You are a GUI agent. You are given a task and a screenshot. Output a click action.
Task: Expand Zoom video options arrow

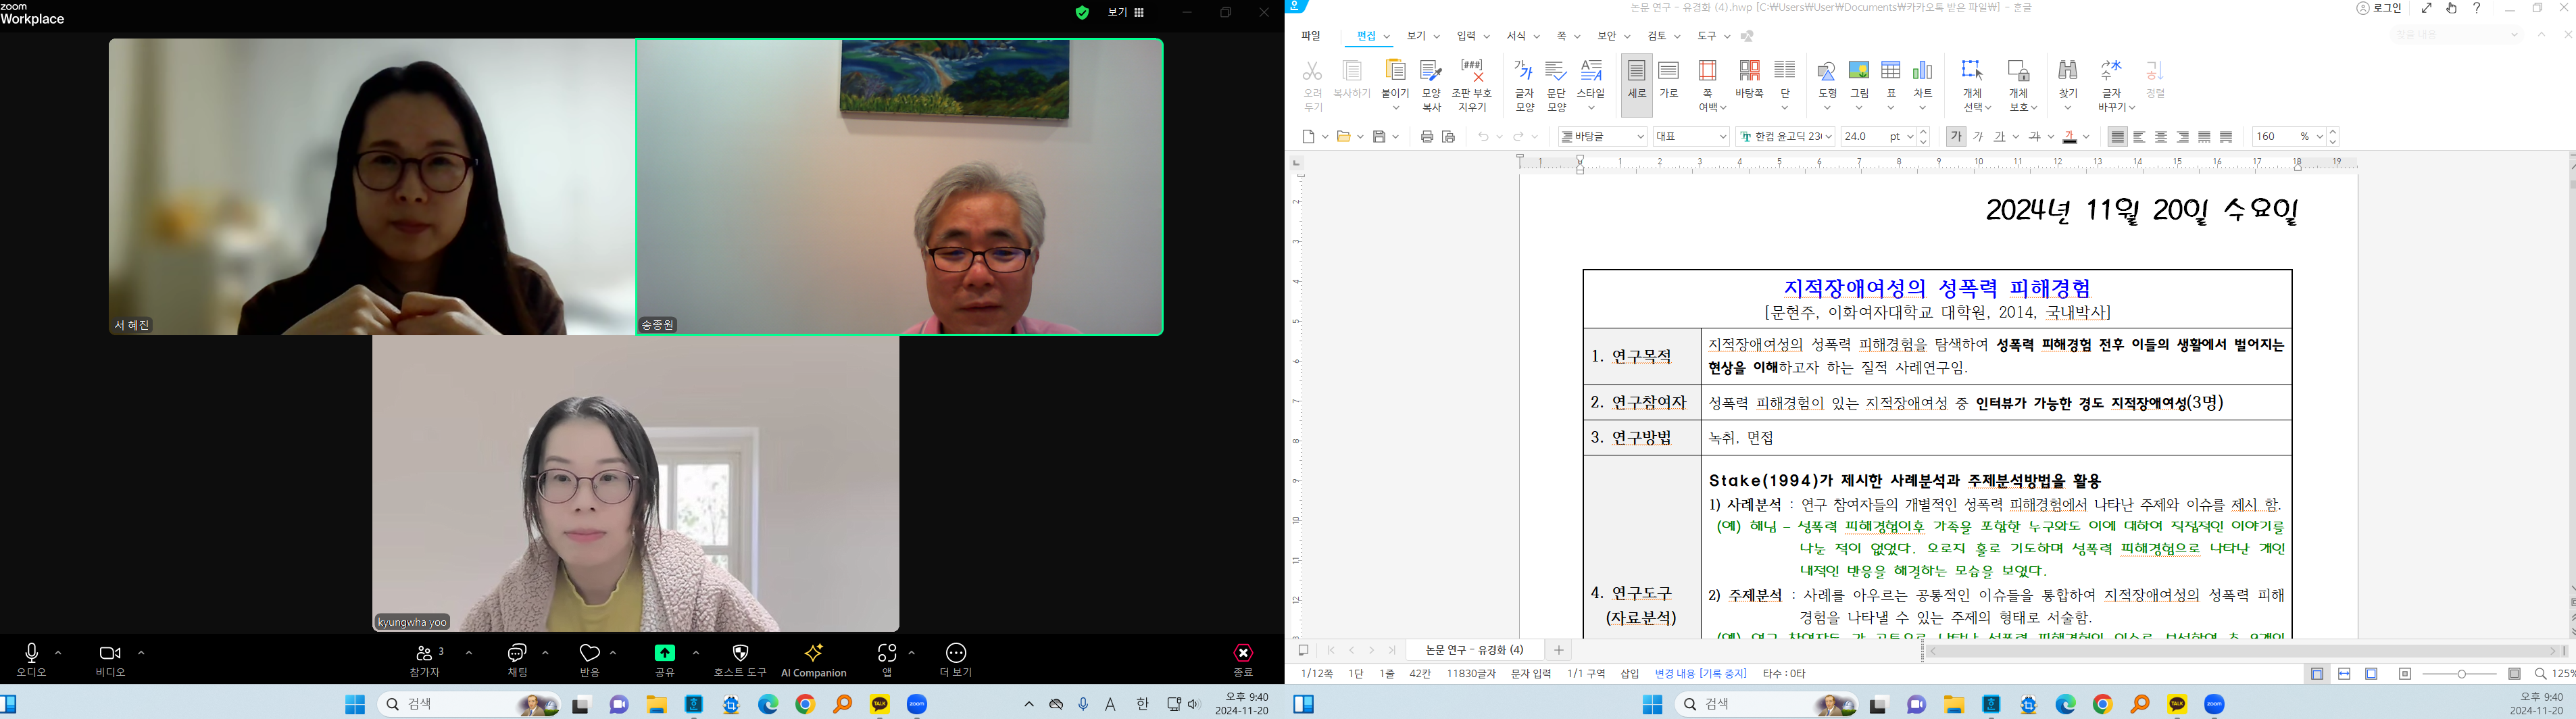141,652
